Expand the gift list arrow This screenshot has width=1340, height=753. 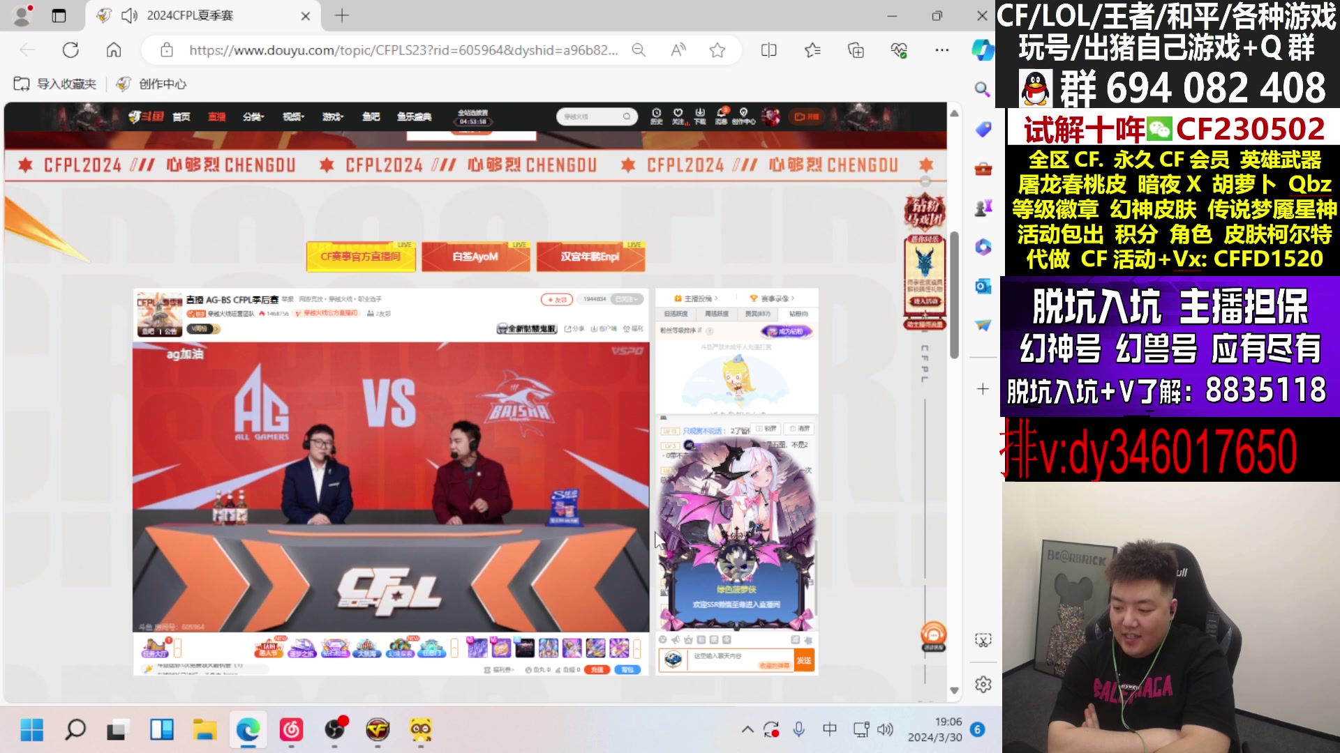(x=636, y=648)
